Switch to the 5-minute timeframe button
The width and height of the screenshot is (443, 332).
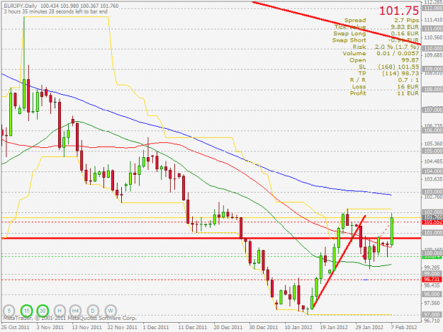click(9, 311)
